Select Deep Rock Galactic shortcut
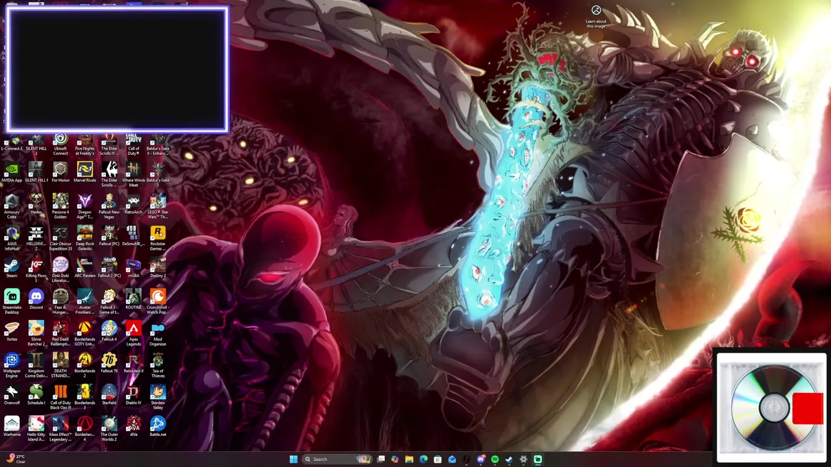The image size is (831, 467). pyautogui.click(x=84, y=239)
